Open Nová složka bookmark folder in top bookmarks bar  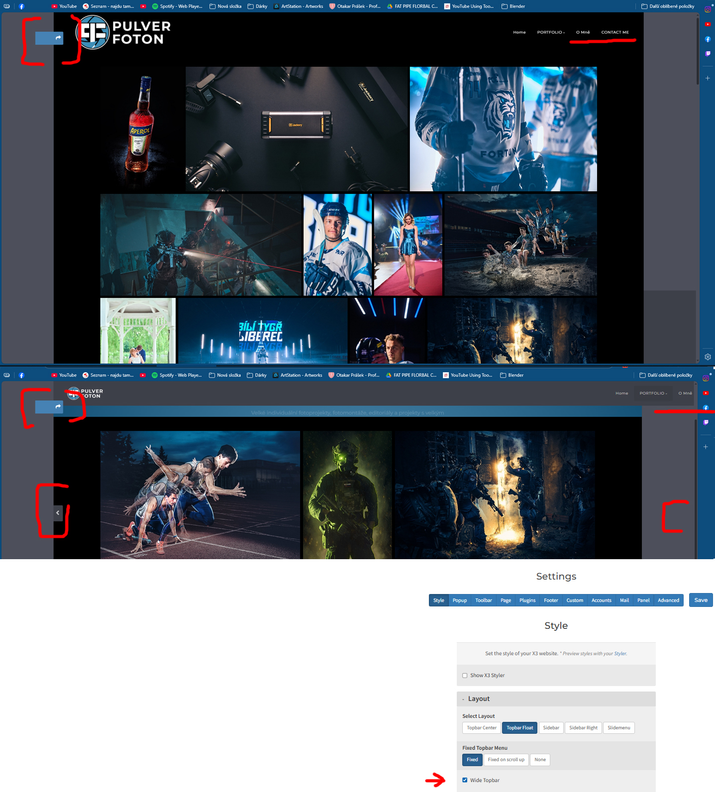click(225, 6)
